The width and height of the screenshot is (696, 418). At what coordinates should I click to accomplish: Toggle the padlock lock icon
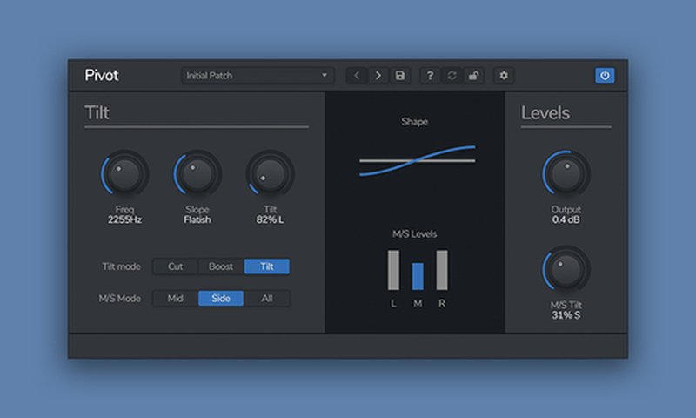pos(473,76)
